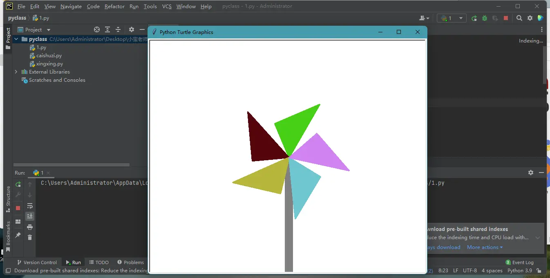
Task: Rerun the program in the Run panel
Action: [x=18, y=185]
